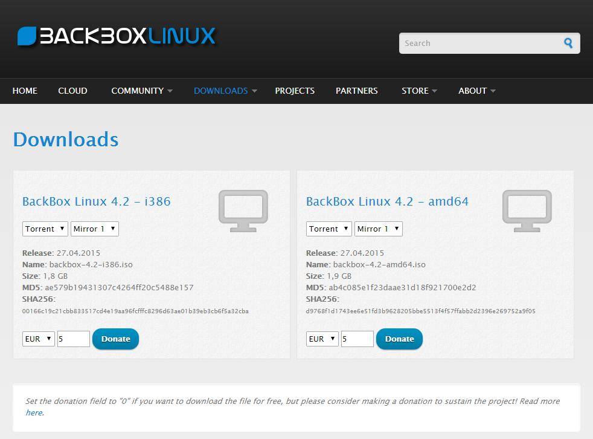This screenshot has height=439, width=593.
Task: Click the i386 SHA256 hash 00166c19...
Action: click(x=135, y=311)
